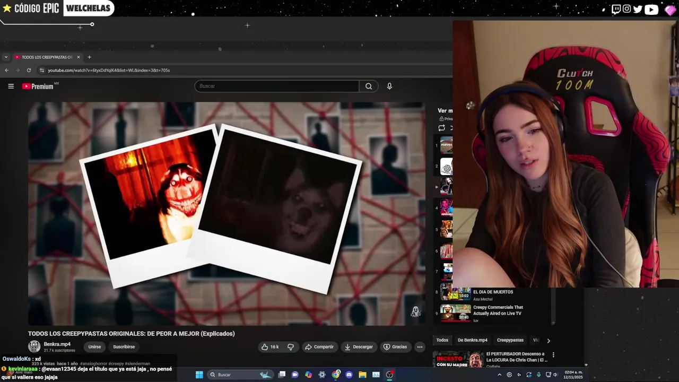Open the clock showing 02:04 a. m.
This screenshot has width=679, height=382.
(574, 375)
